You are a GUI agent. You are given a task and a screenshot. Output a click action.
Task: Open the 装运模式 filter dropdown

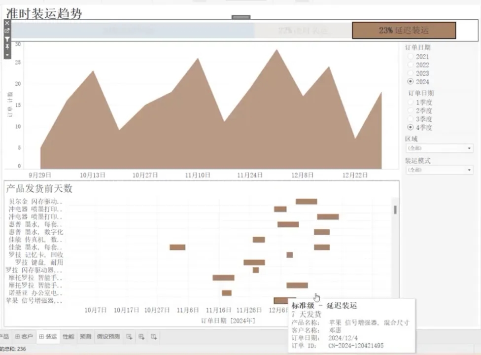pyautogui.click(x=439, y=170)
